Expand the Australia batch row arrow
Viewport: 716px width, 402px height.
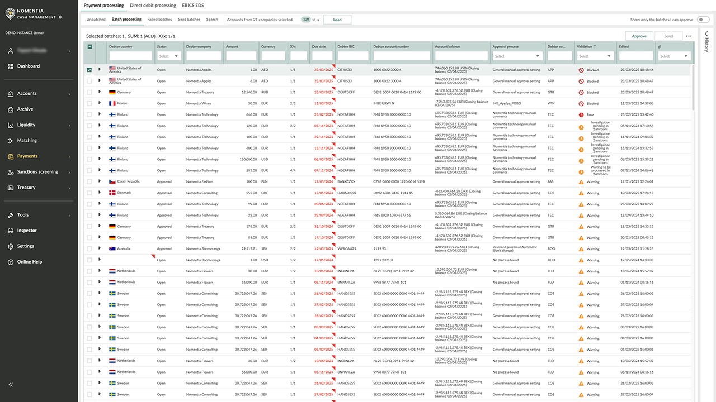click(100, 248)
